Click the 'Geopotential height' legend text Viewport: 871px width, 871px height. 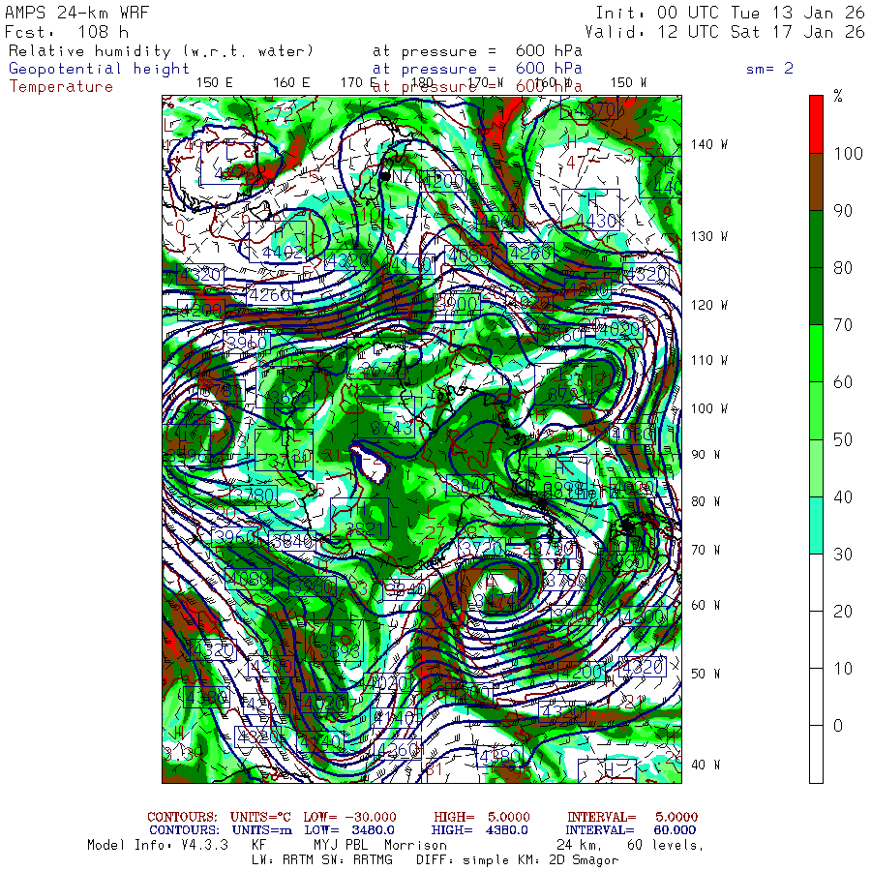point(100,69)
